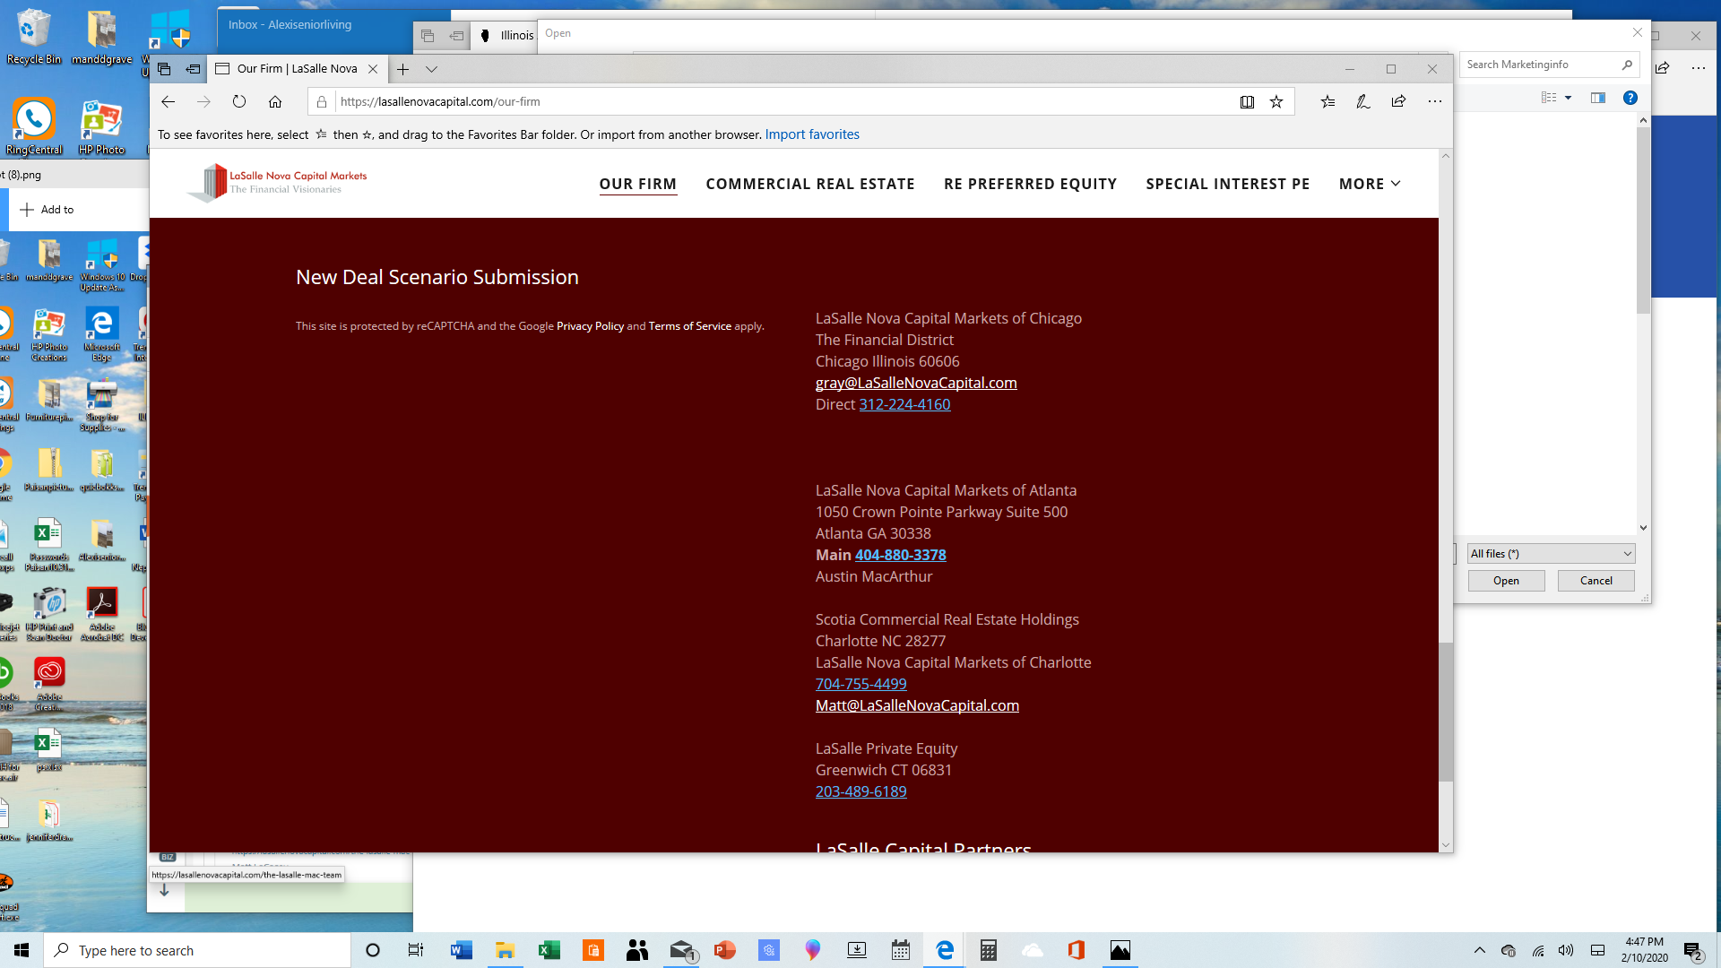
Task: Open Excel from the taskbar
Action: point(549,950)
